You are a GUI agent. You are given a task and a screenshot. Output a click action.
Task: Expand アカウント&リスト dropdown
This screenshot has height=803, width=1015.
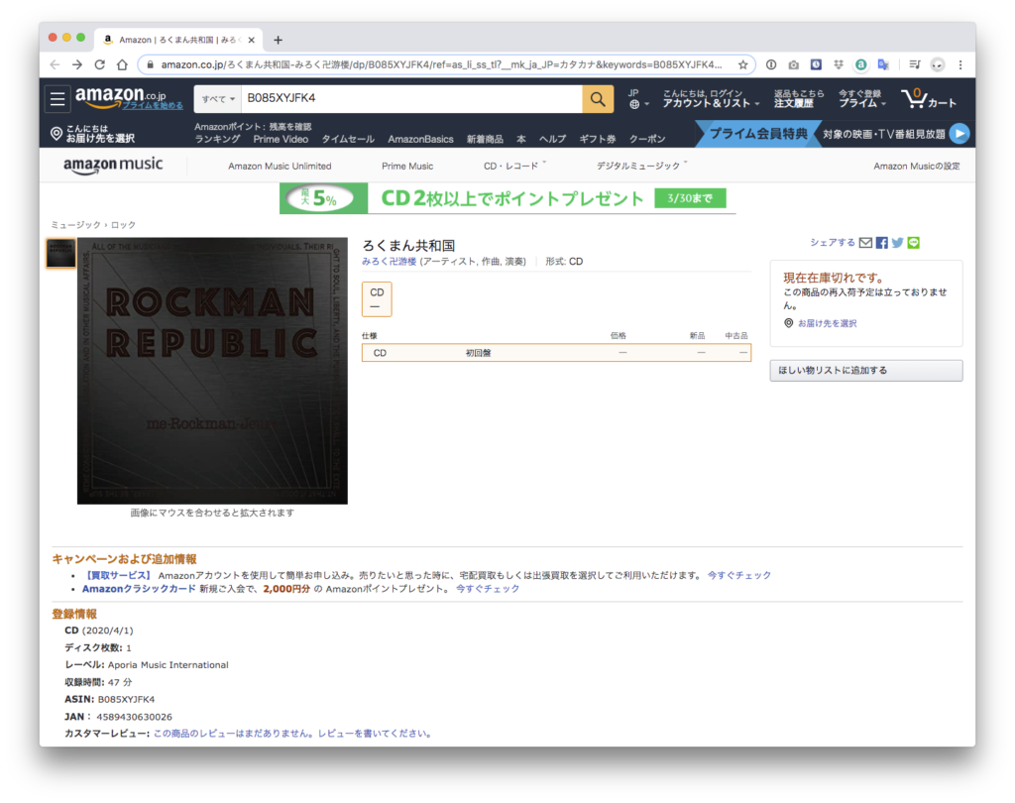point(711,99)
